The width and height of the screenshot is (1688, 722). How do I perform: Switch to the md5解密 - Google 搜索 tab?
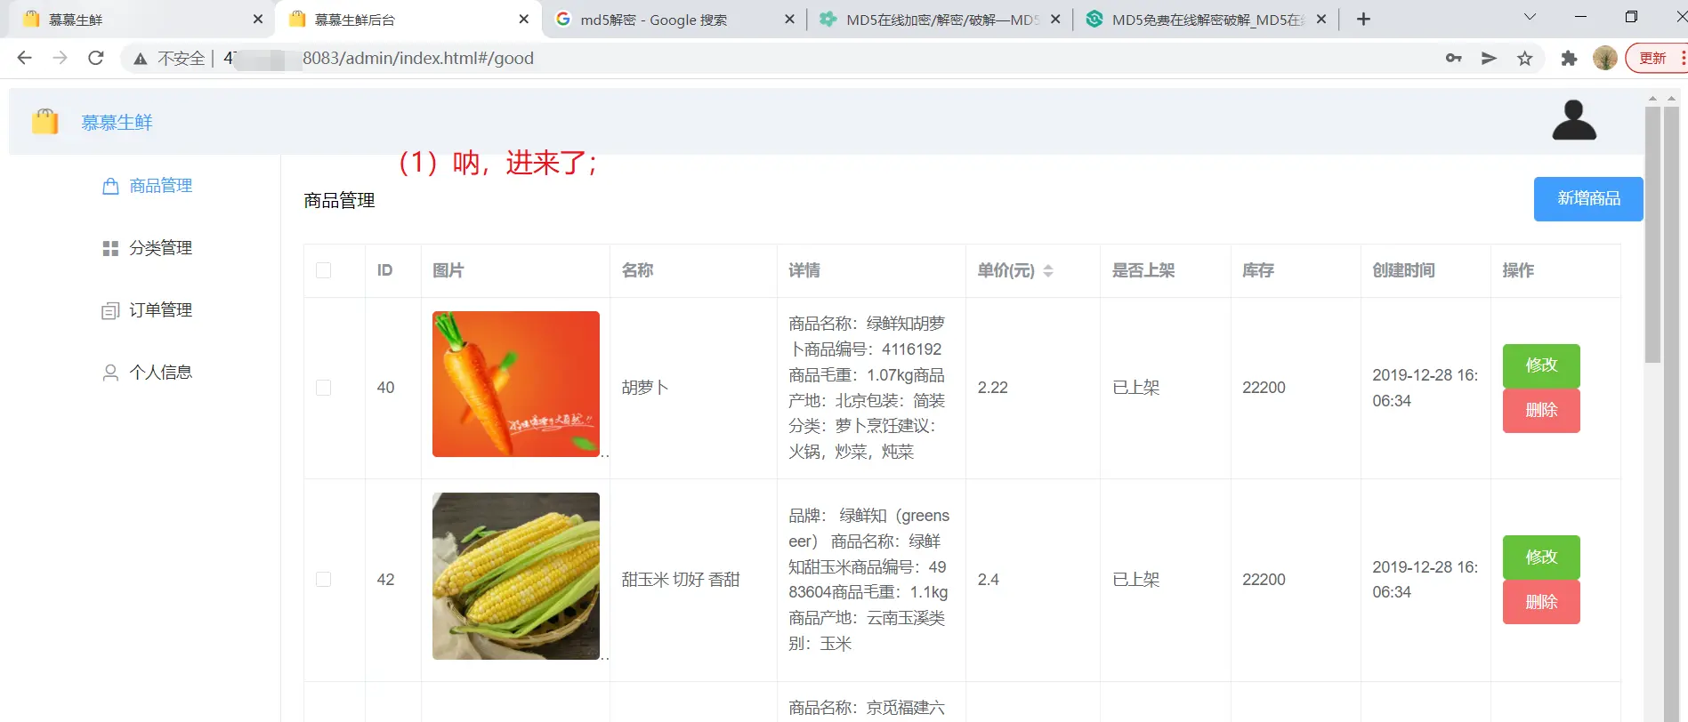click(674, 19)
